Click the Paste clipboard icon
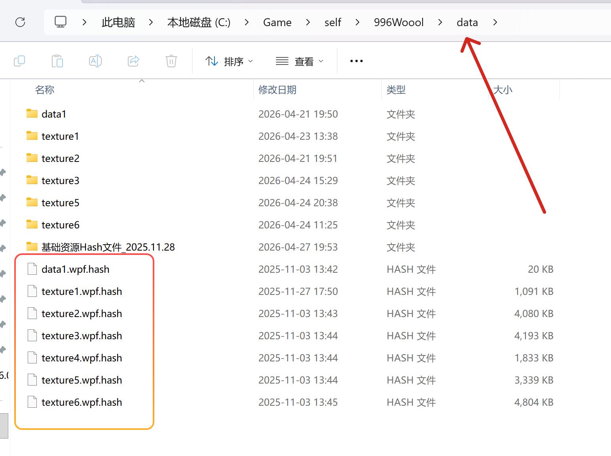 point(57,61)
